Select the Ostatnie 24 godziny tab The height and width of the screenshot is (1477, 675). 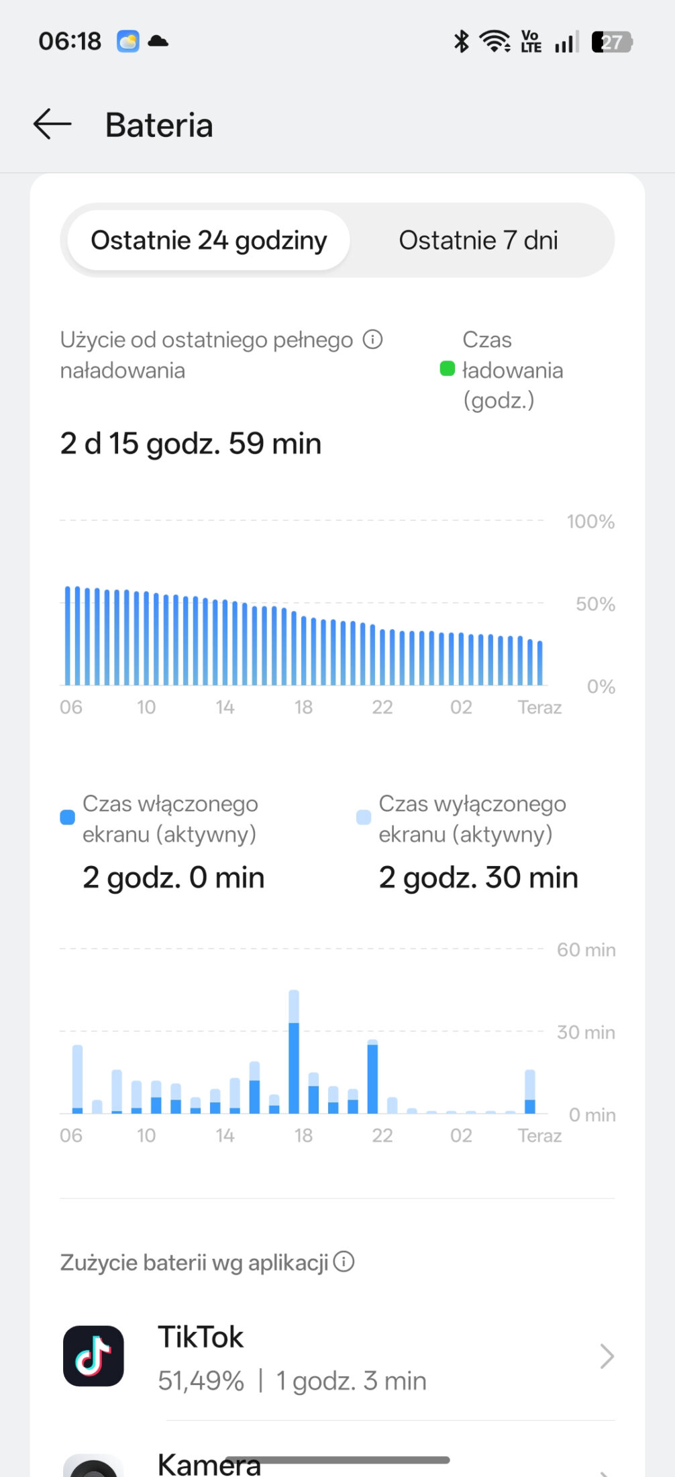click(x=209, y=240)
